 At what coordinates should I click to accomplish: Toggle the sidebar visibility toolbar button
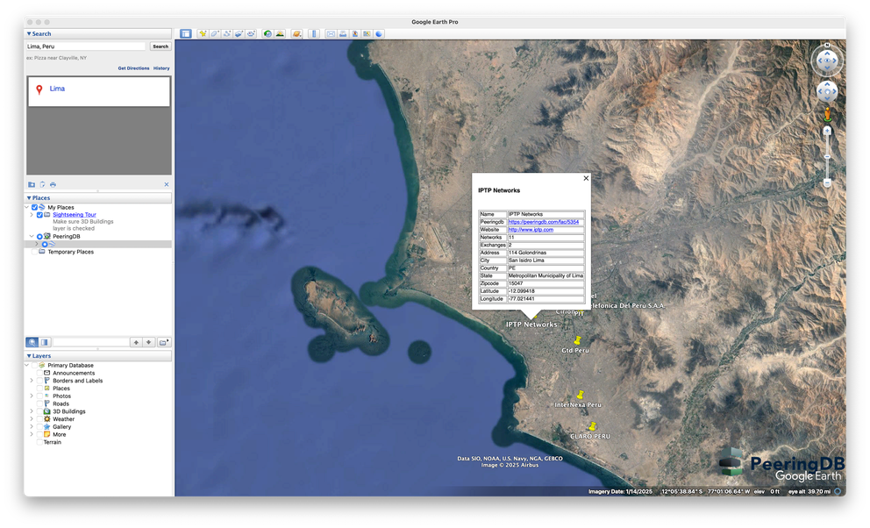coord(186,34)
